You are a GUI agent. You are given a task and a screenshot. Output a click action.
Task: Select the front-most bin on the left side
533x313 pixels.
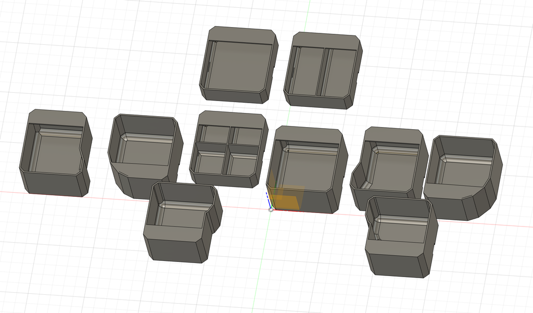[x=183, y=222]
